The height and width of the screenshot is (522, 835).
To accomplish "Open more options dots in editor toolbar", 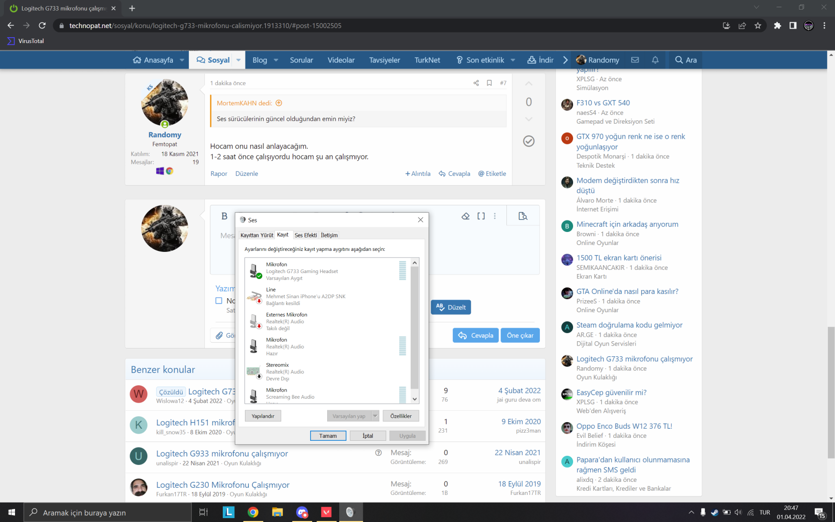I will point(495,216).
